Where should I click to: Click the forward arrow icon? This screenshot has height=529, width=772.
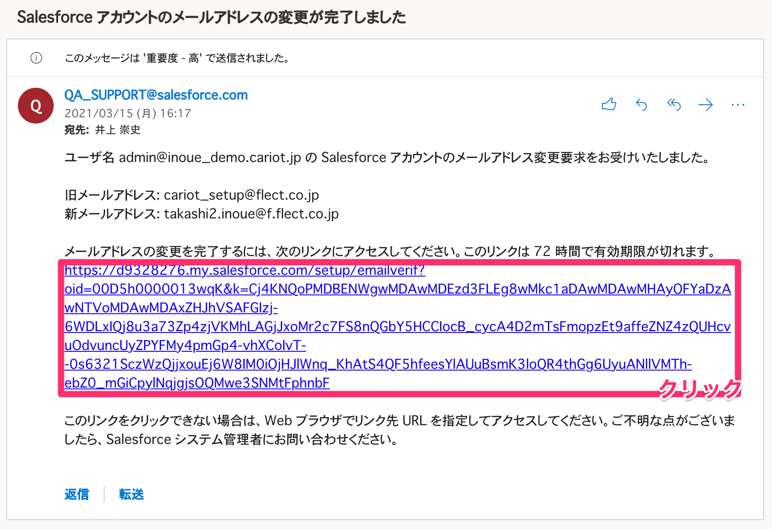(x=706, y=105)
